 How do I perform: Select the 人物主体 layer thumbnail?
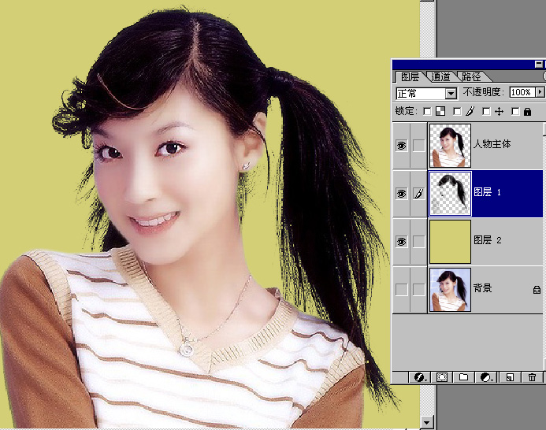[450, 146]
